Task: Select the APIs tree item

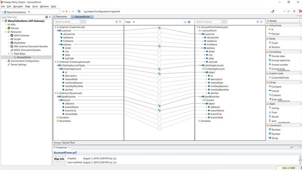Action: pyautogui.click(x=13, y=25)
